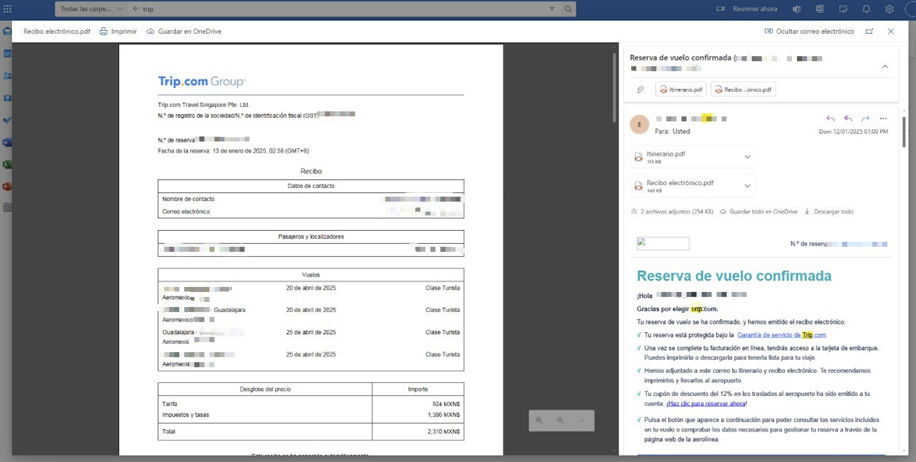Close the PDF preview

tap(891, 31)
